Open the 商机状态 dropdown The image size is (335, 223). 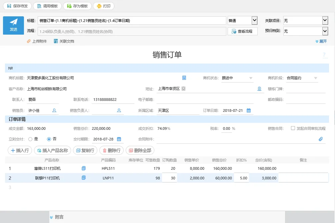pyautogui.click(x=237, y=78)
